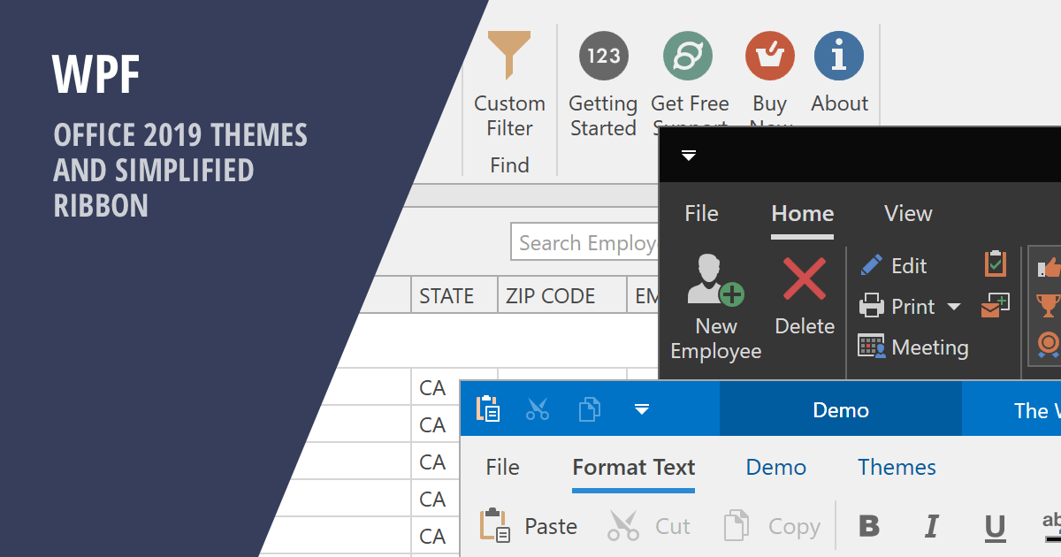Click the ZIP CODE column header
The width and height of the screenshot is (1061, 557).
(550, 295)
